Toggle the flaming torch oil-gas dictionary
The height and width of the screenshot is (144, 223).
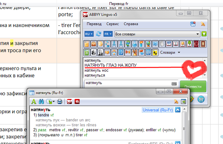click(x=141, y=44)
